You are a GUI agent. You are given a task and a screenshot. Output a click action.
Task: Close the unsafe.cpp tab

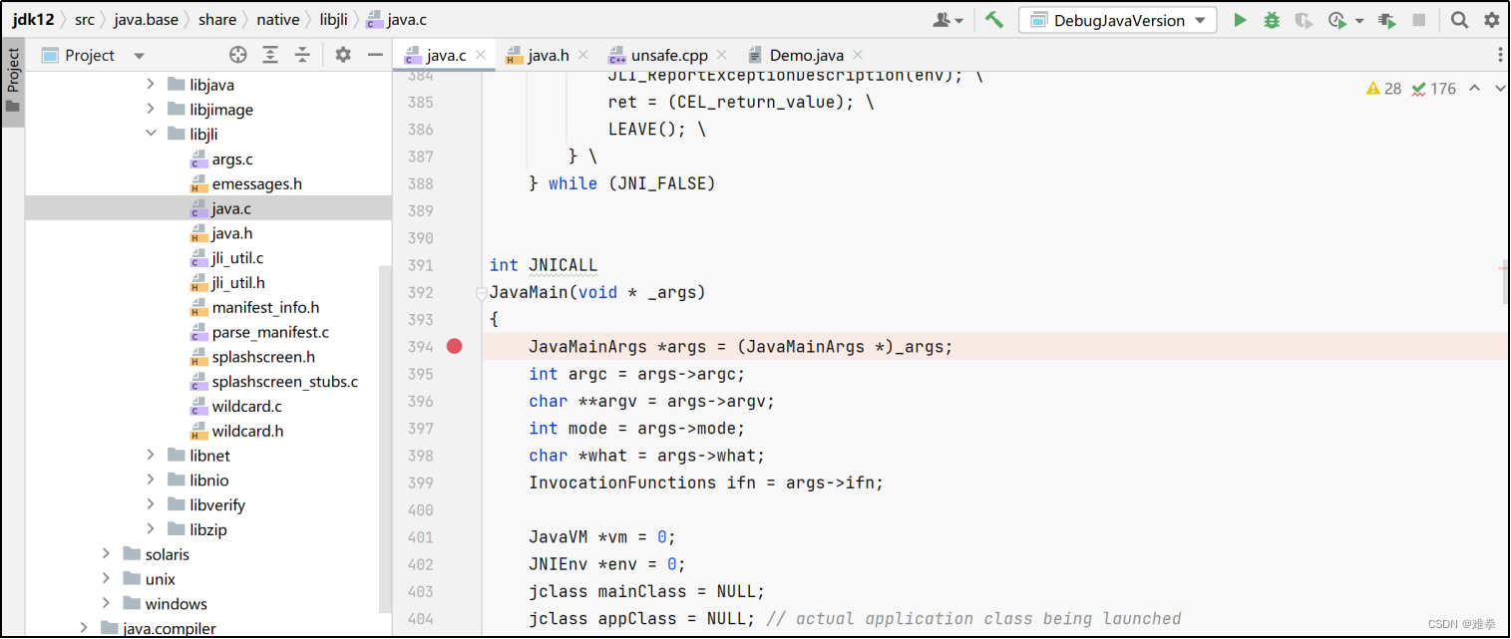click(x=721, y=55)
